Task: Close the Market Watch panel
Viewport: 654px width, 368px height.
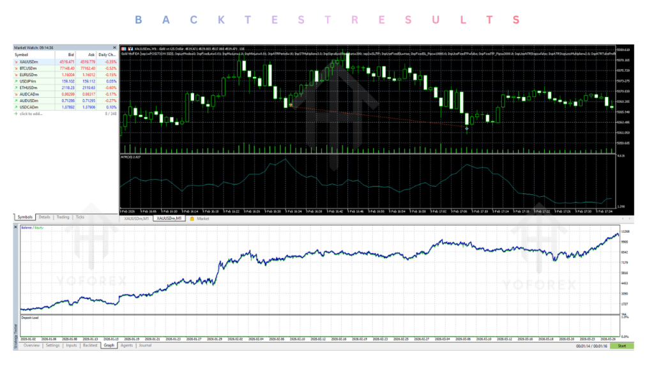Action: pyautogui.click(x=114, y=47)
